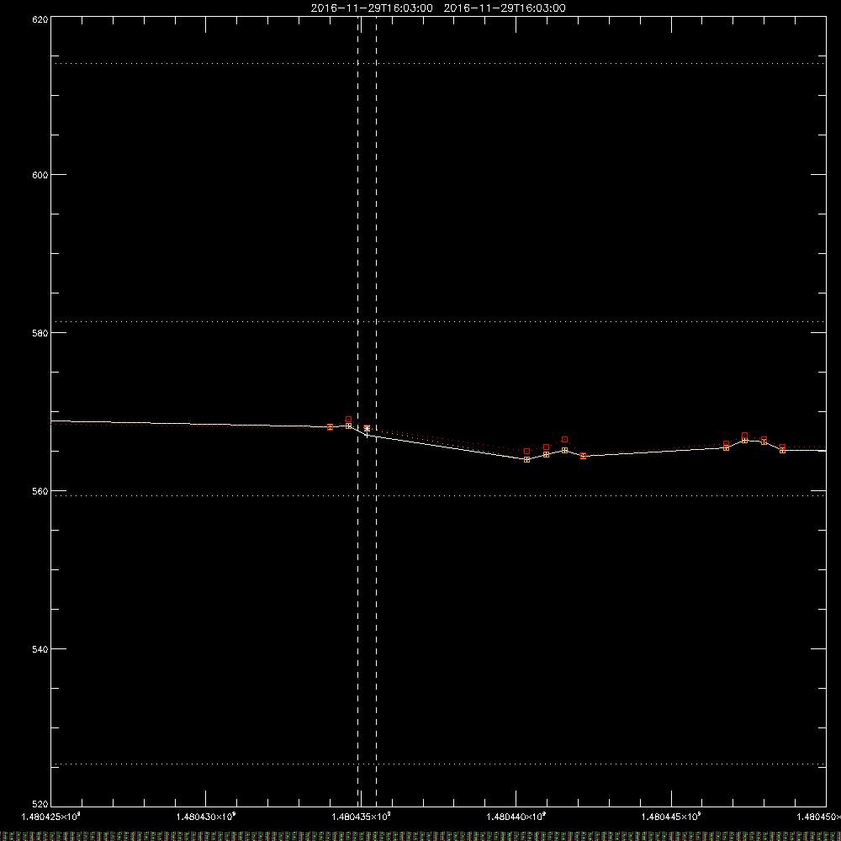841x841 pixels.
Task: Select the left dashed vertical time marker
Action: point(357,411)
